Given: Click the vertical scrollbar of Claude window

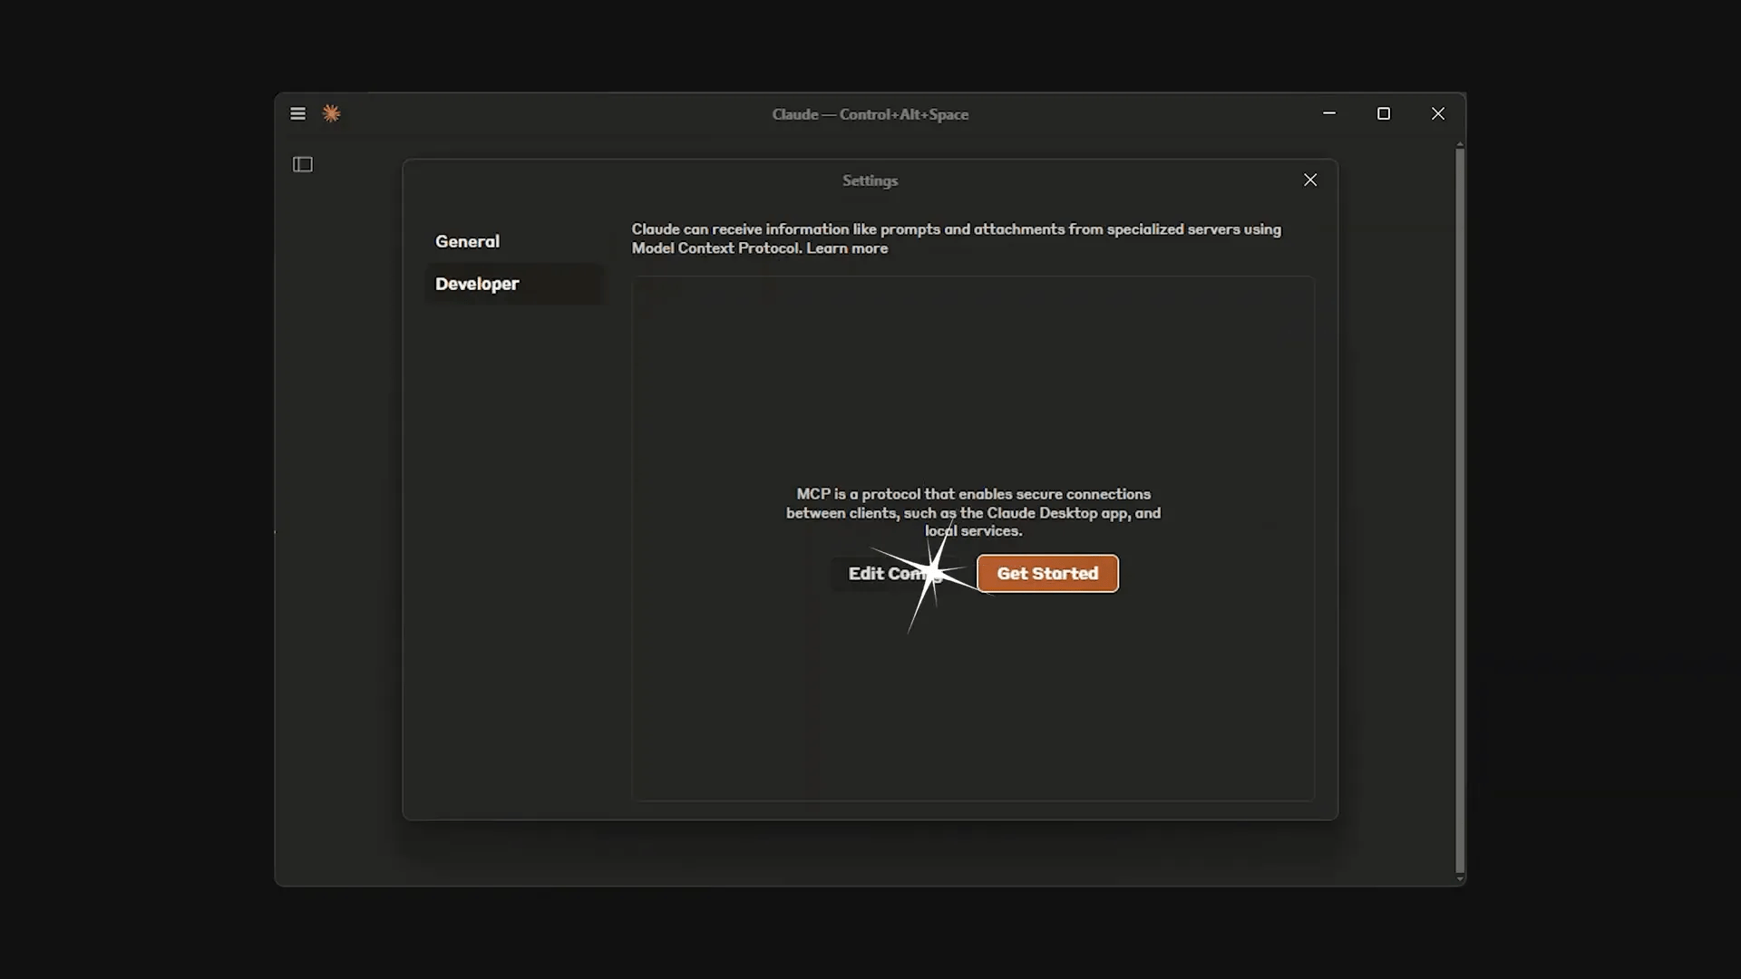Looking at the screenshot, I should coord(1460,509).
